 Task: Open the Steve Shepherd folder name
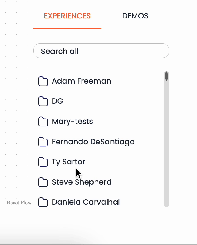pos(82,182)
